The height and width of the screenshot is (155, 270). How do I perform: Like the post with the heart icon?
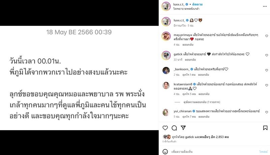165,128
